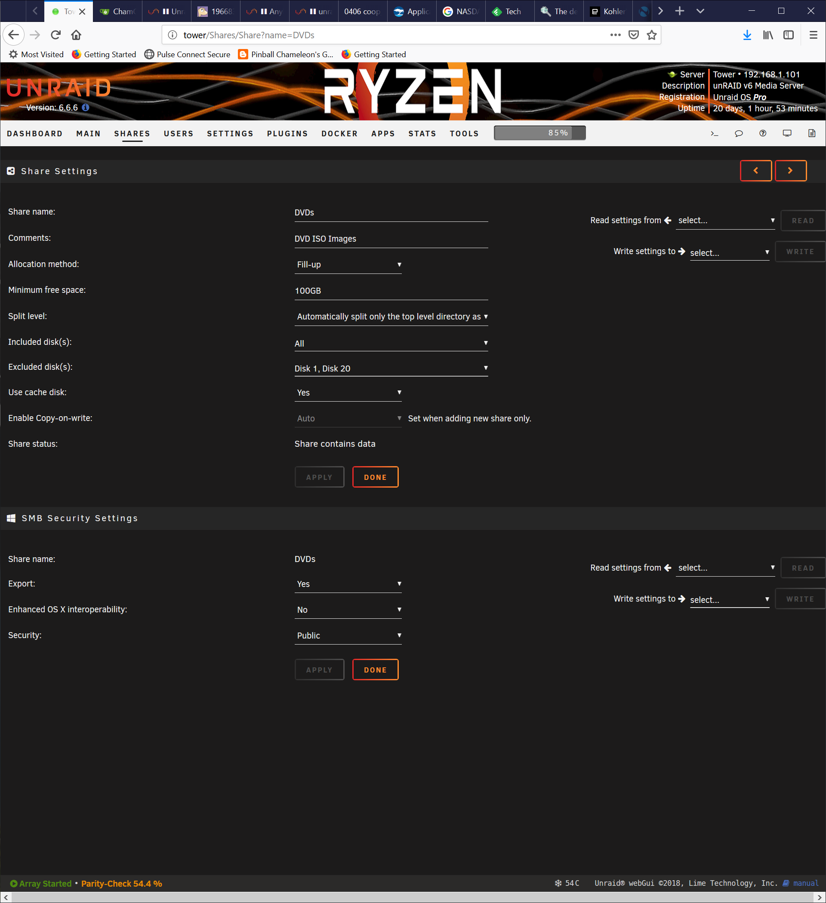This screenshot has height=903, width=826.
Task: Open Enhanced OS X interoperability dropdown
Action: point(348,610)
